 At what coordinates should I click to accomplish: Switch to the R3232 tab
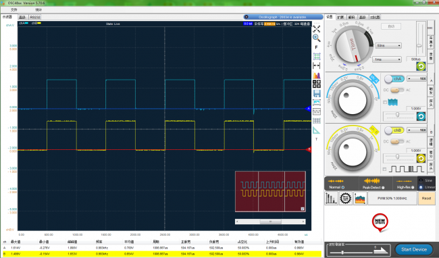click(x=35, y=17)
